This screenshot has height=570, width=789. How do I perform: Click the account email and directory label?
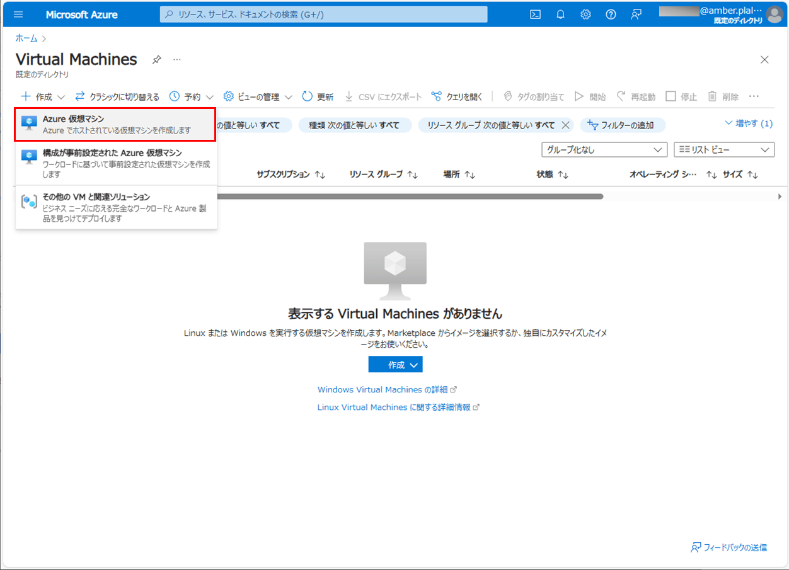711,15
